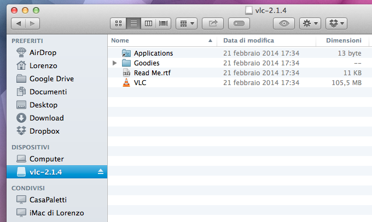The width and height of the screenshot is (372, 222).
Task: Click the modification date of Read Me.rtf
Action: [261, 73]
